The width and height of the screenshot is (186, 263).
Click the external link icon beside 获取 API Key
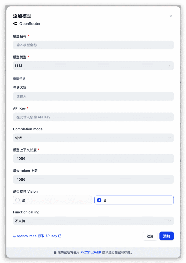[60, 236]
